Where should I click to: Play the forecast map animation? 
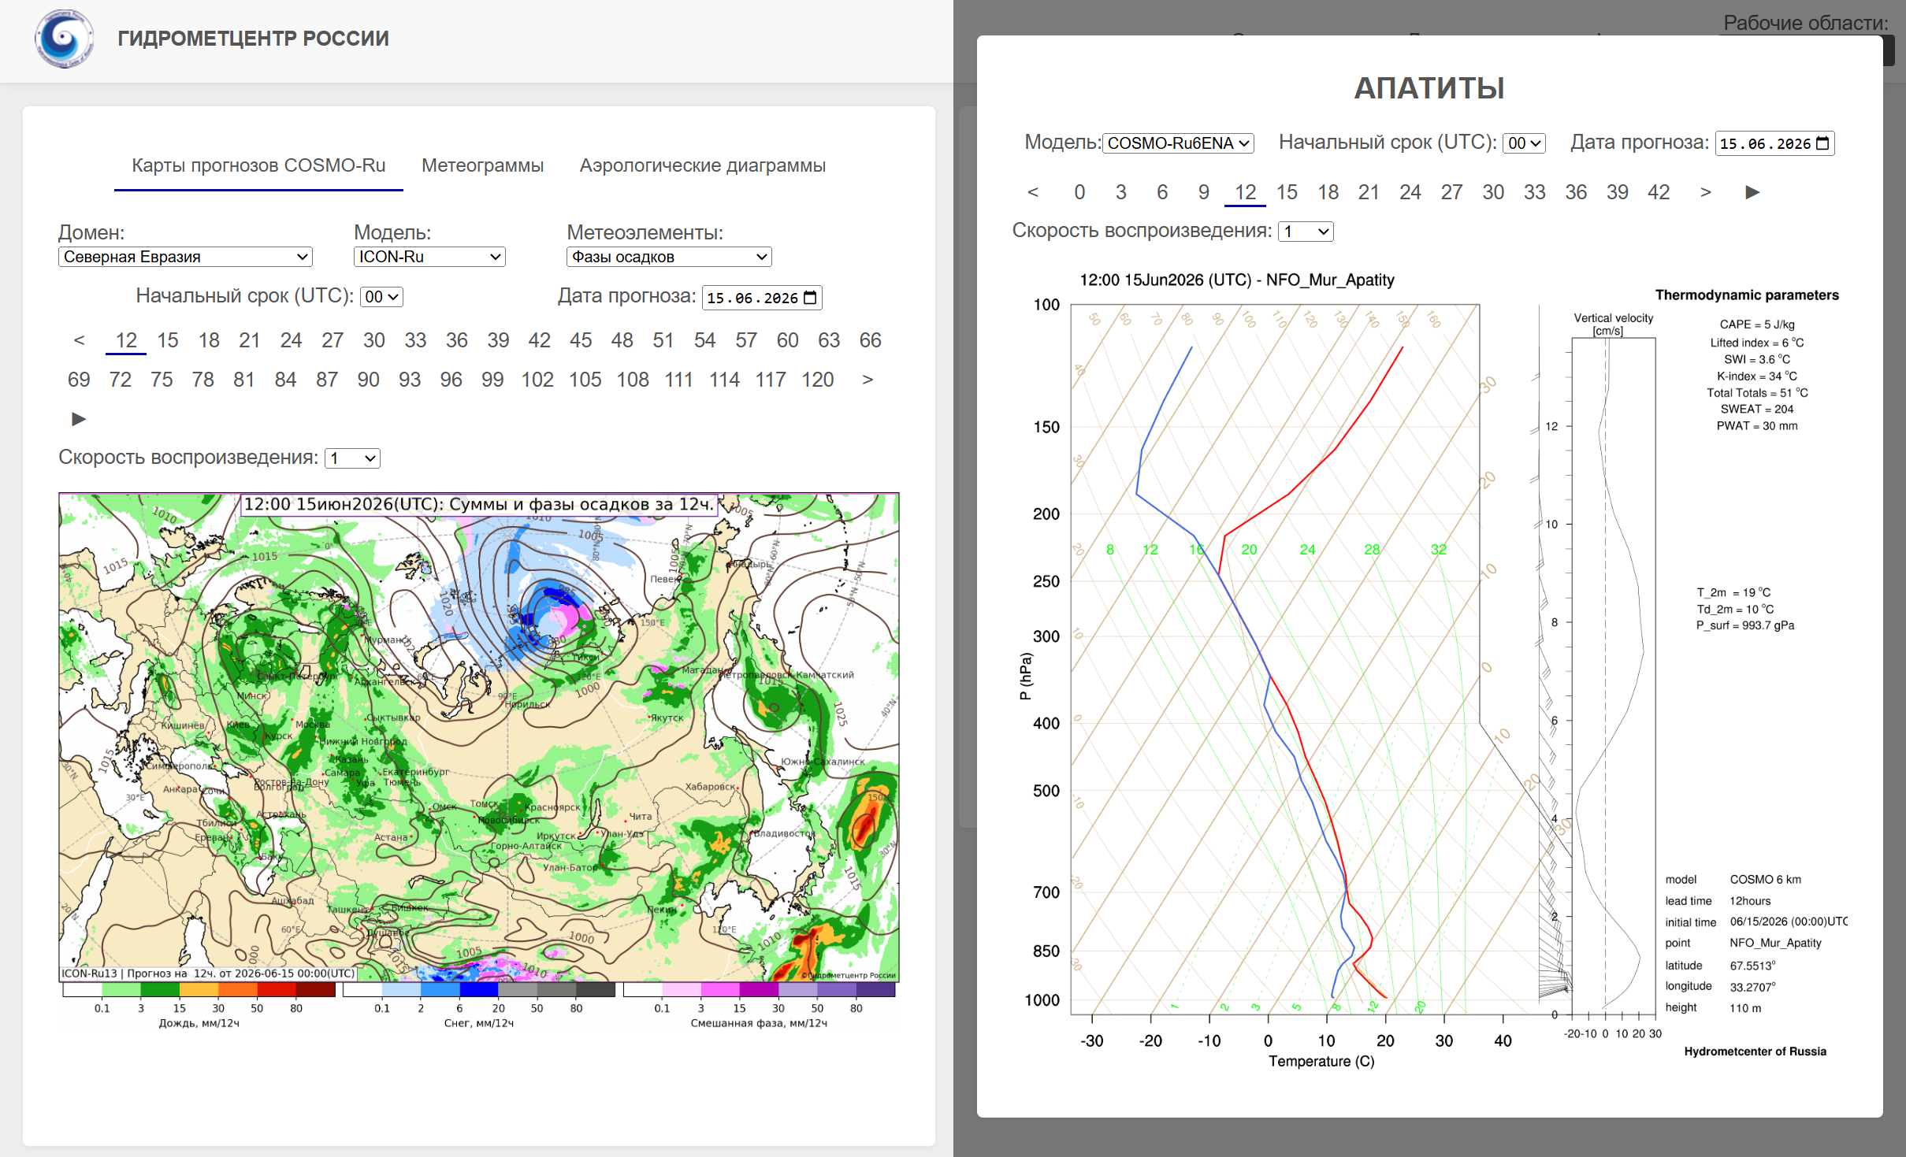(79, 419)
